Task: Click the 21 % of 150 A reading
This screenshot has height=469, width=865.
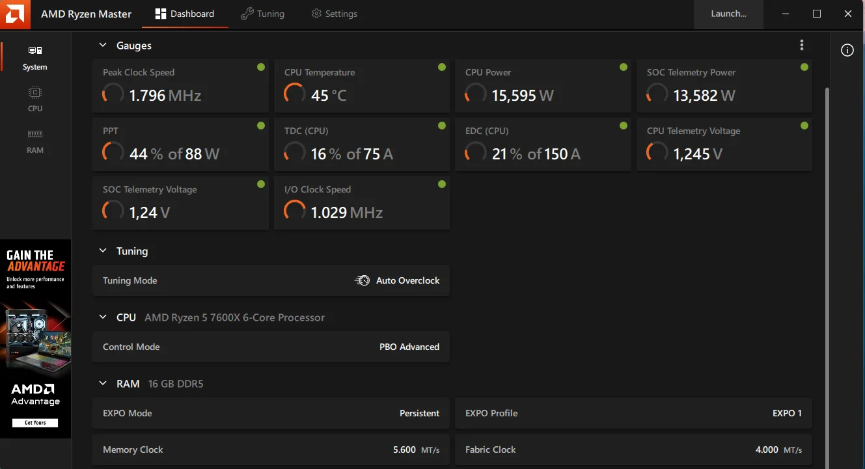Action: [536, 154]
